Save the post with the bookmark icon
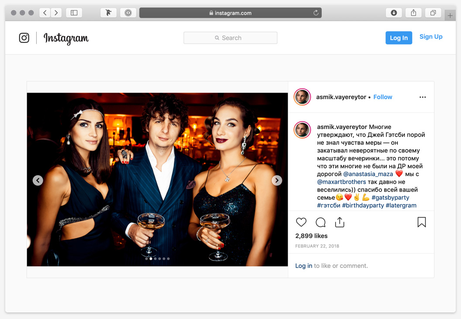The image size is (461, 319). pyautogui.click(x=421, y=222)
